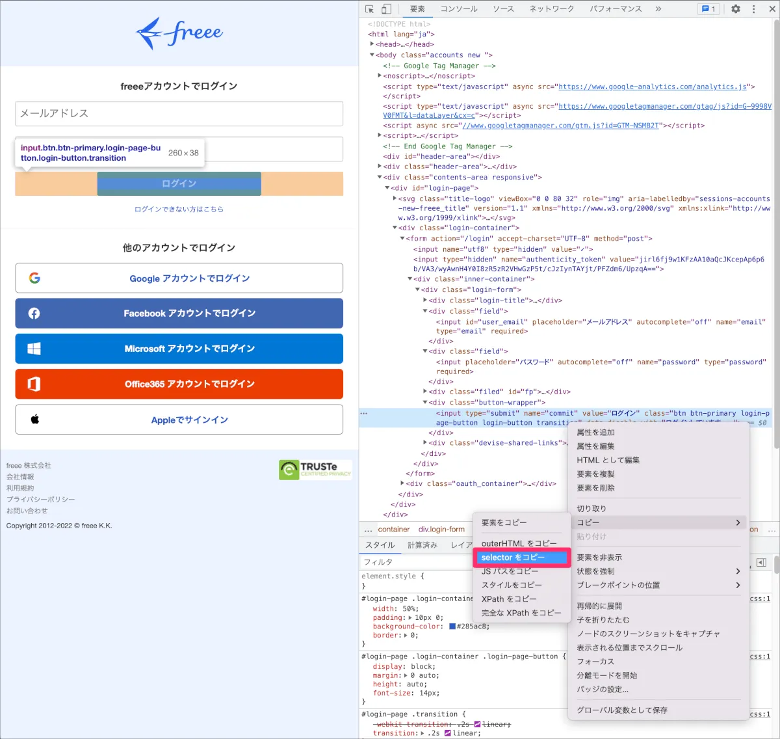The image size is (780, 739).
Task: Expand the div header-area class node
Action: click(x=380, y=167)
